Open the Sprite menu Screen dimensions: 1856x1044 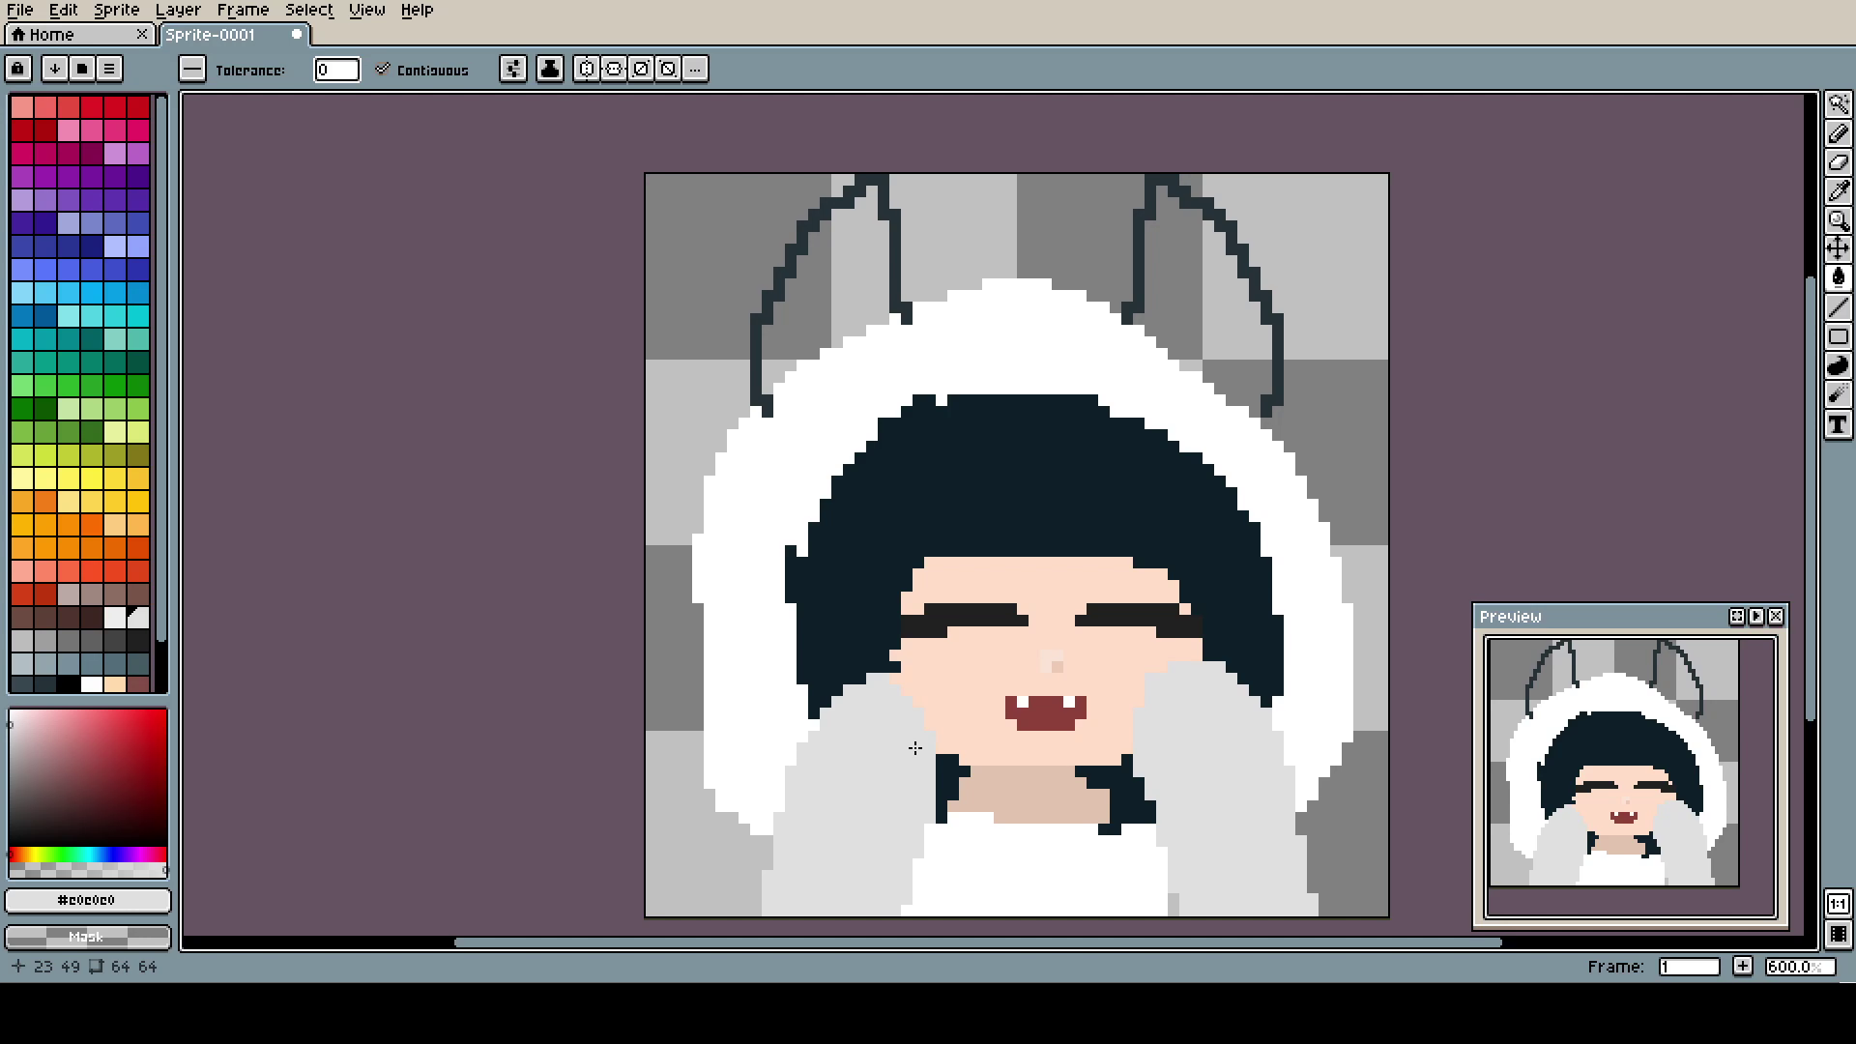(116, 10)
